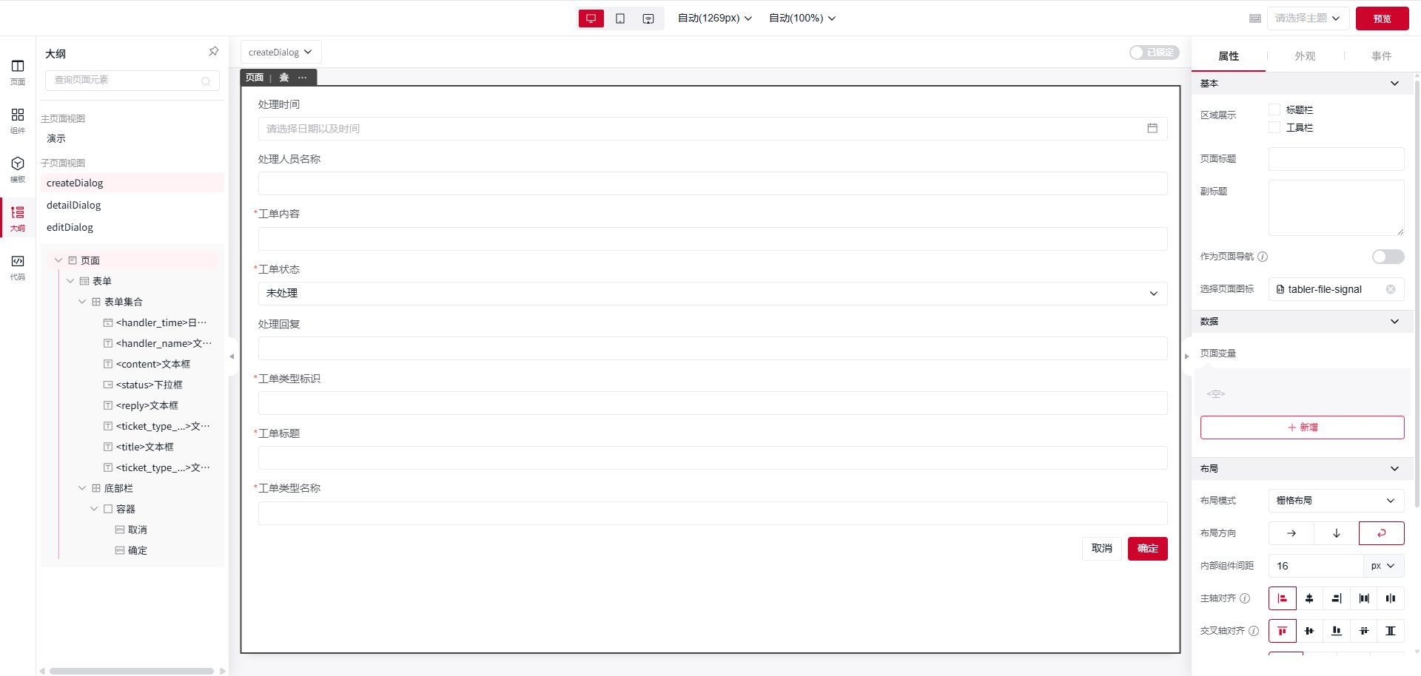Pin the 大纲 outline panel
Image resolution: width=1421 pixels, height=676 pixels.
pyautogui.click(x=213, y=52)
